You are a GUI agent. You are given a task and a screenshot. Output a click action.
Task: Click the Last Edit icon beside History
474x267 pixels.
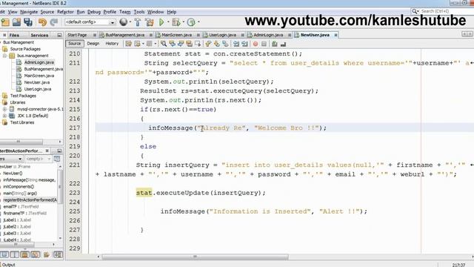tap(128, 44)
